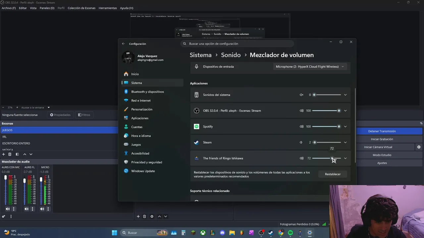Open AURIS CON MIC options menu
This screenshot has height=238, width=424.
point(14,209)
